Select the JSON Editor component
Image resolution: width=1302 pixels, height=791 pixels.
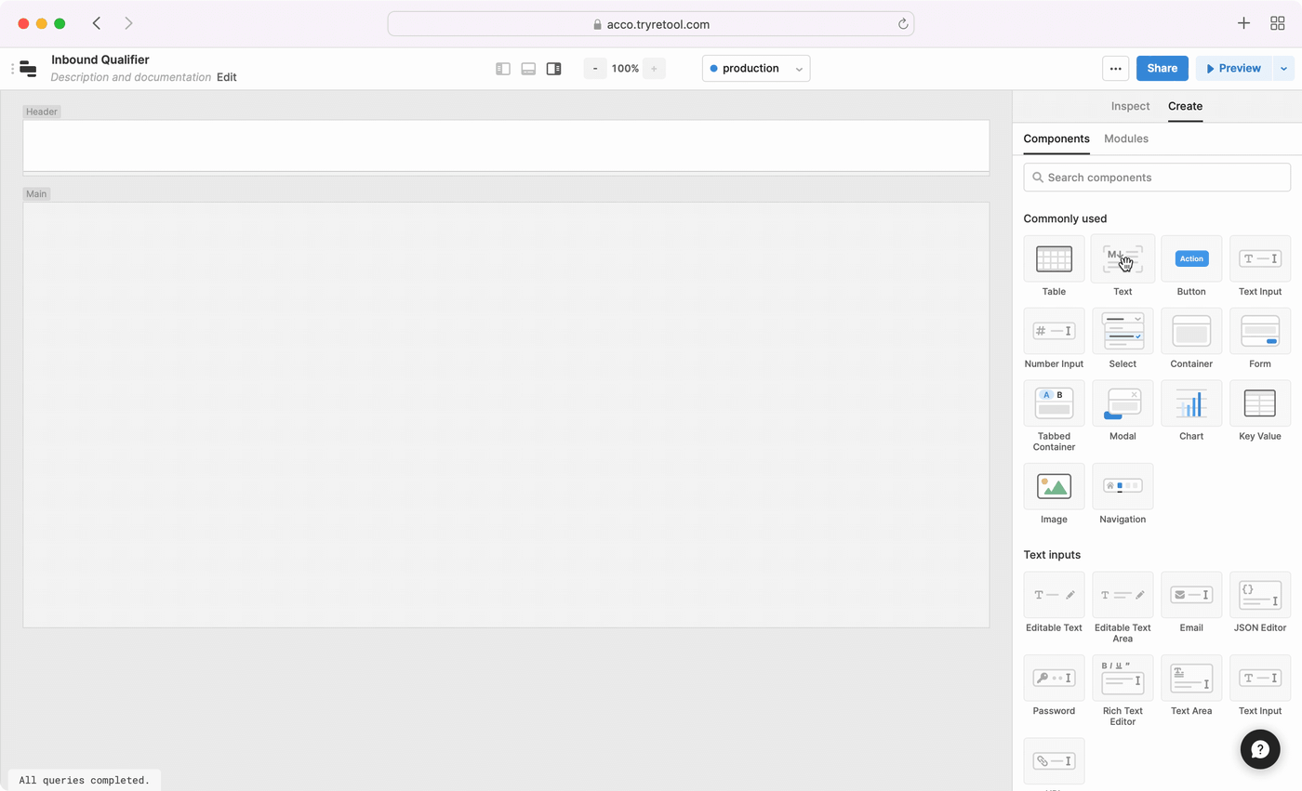point(1260,595)
